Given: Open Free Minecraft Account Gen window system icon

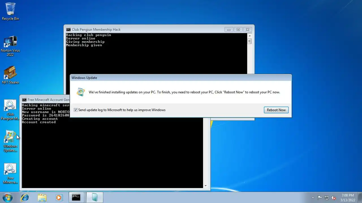Looking at the screenshot, I should [24, 100].
